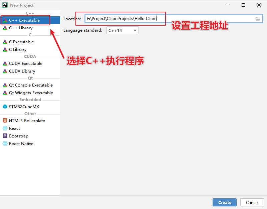Select the React project template

click(15, 128)
